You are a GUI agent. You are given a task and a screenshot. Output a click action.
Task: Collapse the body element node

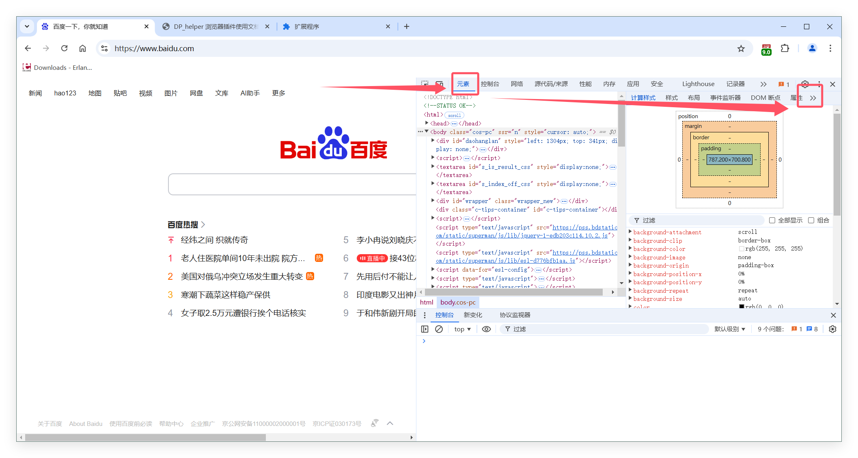427,132
